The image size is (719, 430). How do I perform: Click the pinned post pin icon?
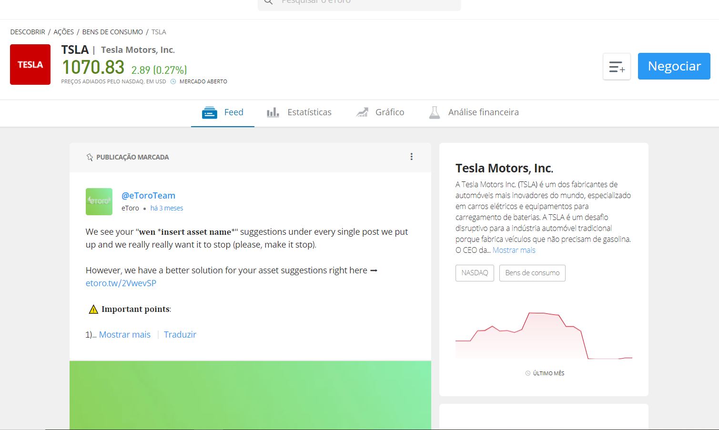[90, 157]
